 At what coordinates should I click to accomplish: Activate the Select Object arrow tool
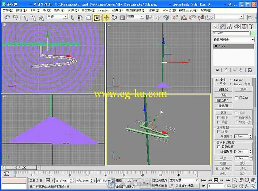pyautogui.click(x=73, y=17)
